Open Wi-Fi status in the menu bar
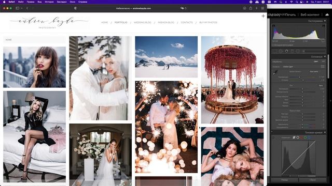 (292, 2)
